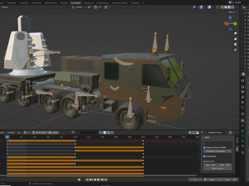Image resolution: width=249 pixels, height=186 pixels.
Task: Select material preview viewport shading
Action: click(x=229, y=7)
